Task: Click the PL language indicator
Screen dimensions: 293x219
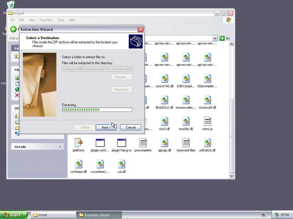Action: pyautogui.click(x=263, y=215)
